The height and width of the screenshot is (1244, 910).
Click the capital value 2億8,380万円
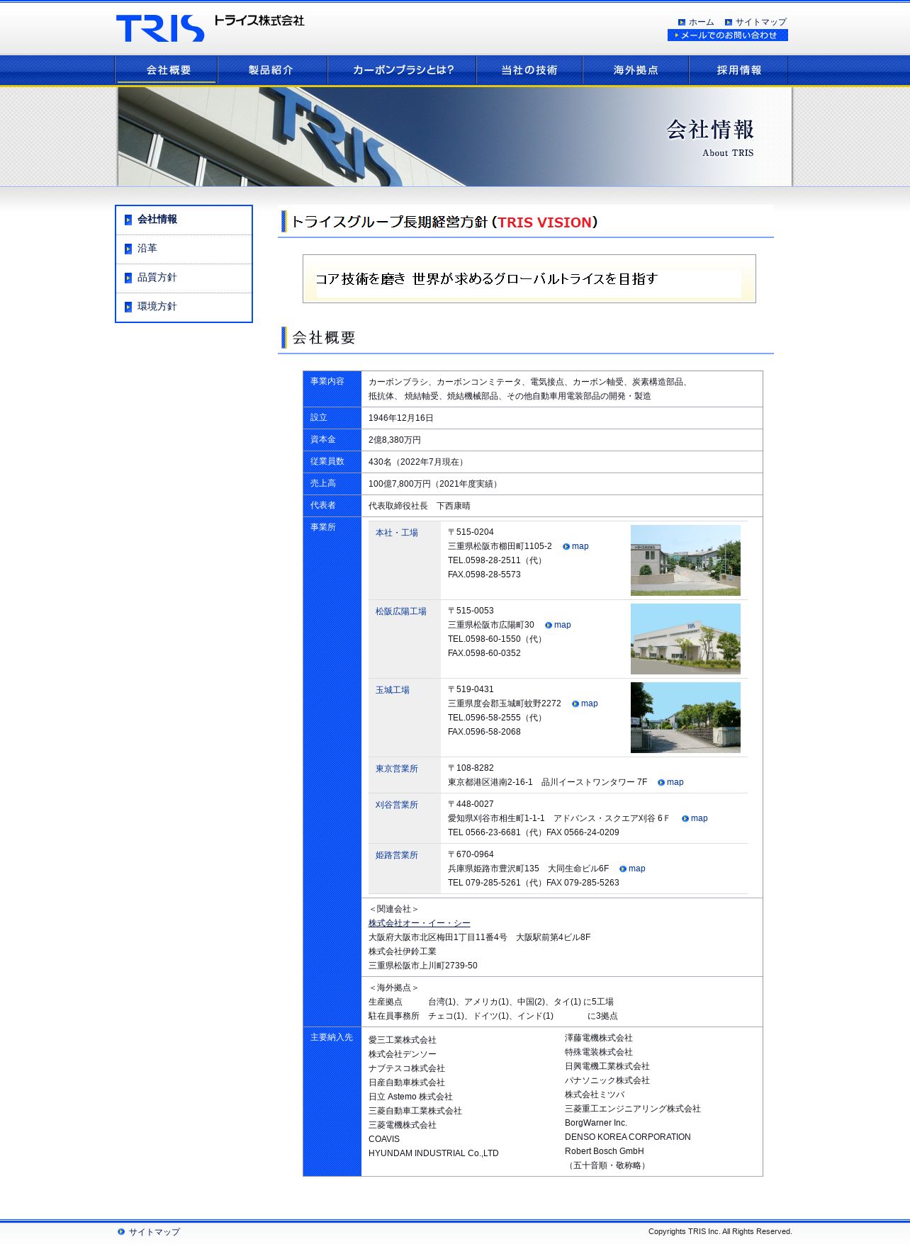[x=395, y=441]
